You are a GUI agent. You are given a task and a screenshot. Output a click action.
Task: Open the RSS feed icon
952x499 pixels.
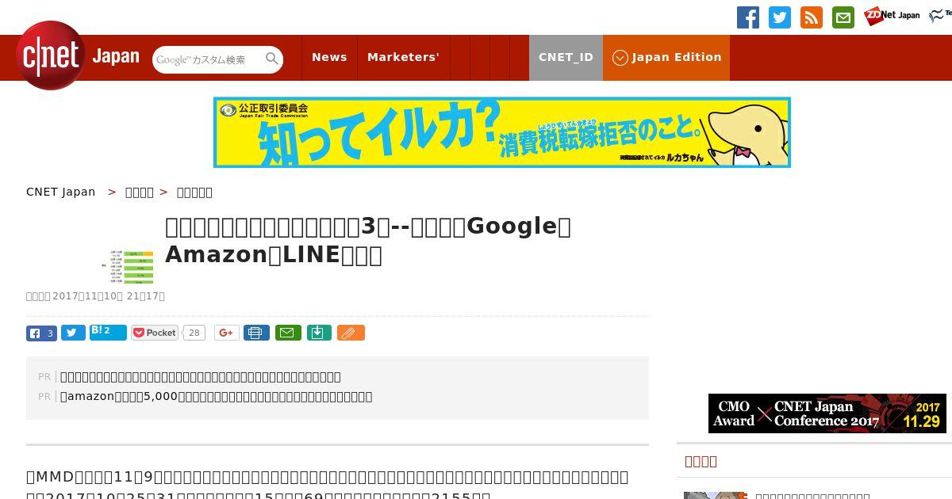click(x=812, y=17)
